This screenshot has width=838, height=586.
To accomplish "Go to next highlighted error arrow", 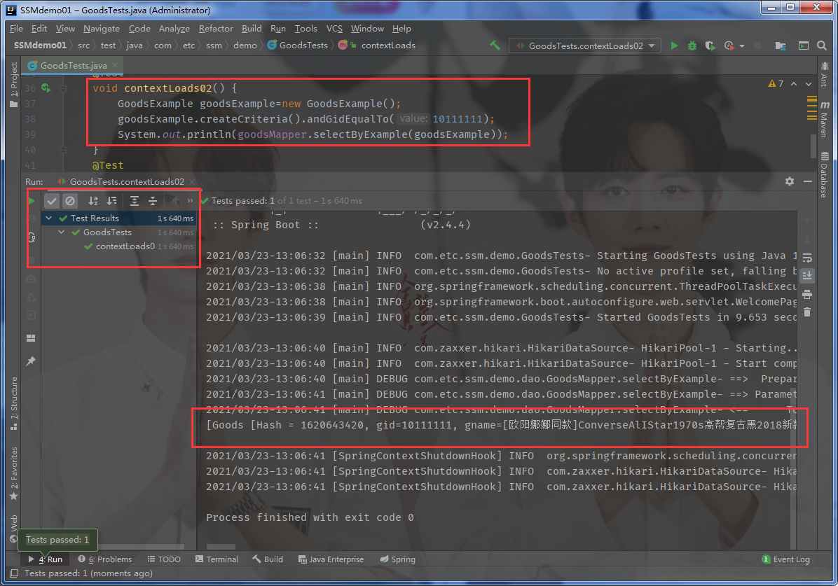I will tap(809, 84).
